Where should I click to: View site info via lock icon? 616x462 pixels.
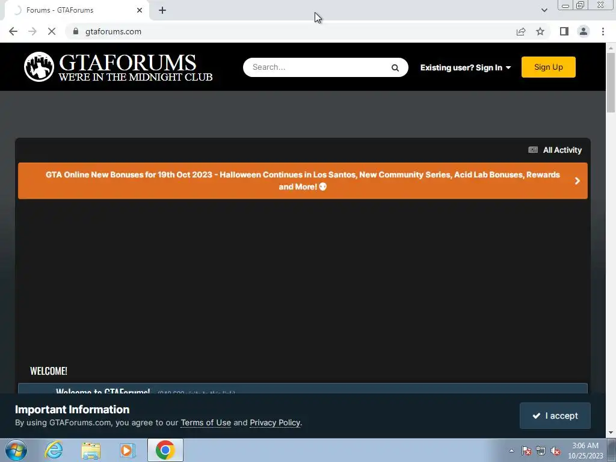coord(76,31)
